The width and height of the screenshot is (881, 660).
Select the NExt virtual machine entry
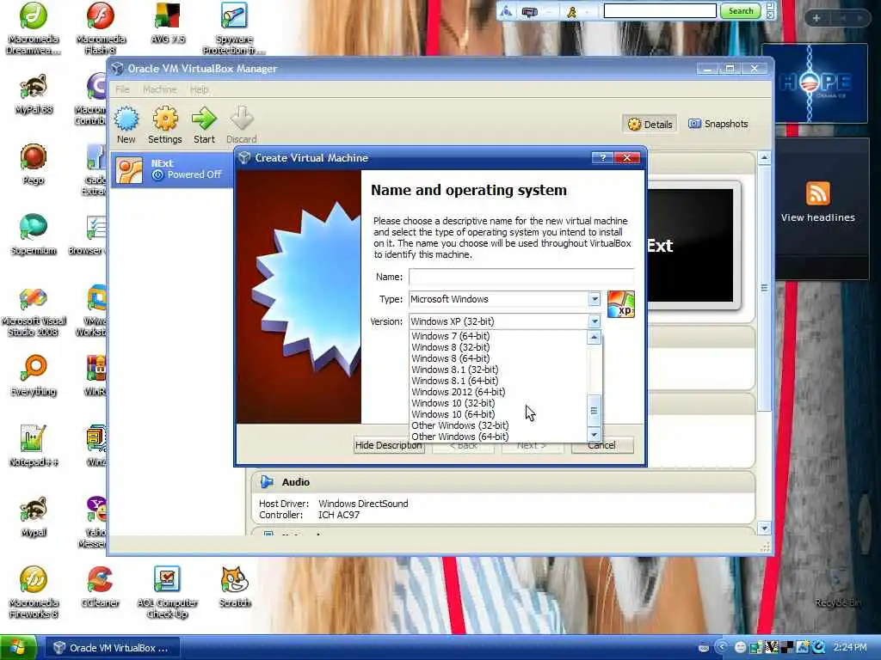[172, 169]
